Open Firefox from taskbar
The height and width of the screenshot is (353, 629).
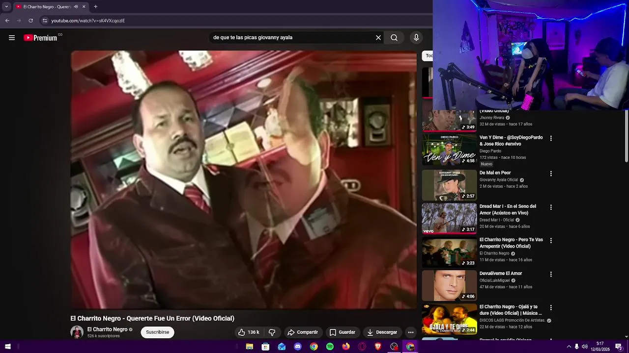click(x=346, y=347)
